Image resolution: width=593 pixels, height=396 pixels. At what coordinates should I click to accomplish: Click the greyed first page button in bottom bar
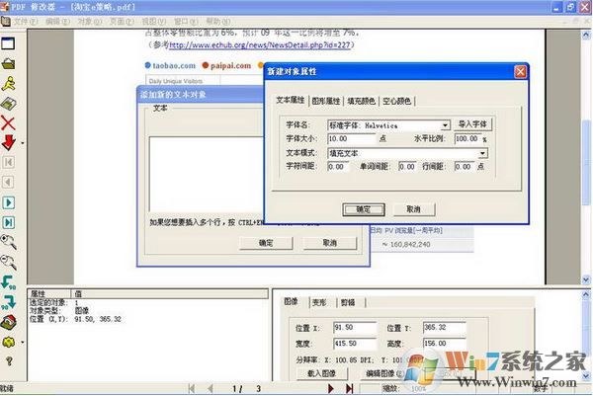(192, 388)
